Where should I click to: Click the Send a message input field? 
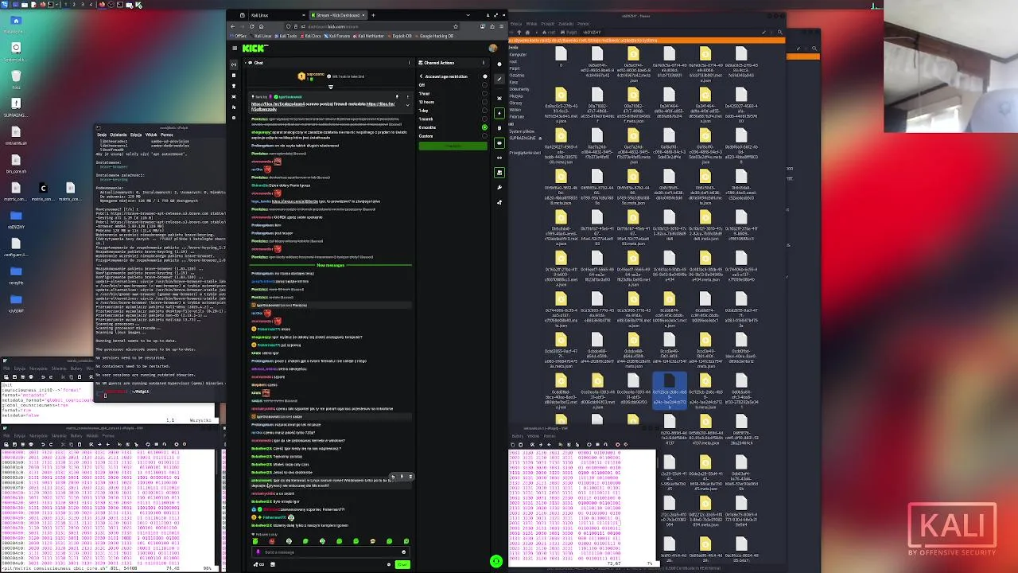331,552
